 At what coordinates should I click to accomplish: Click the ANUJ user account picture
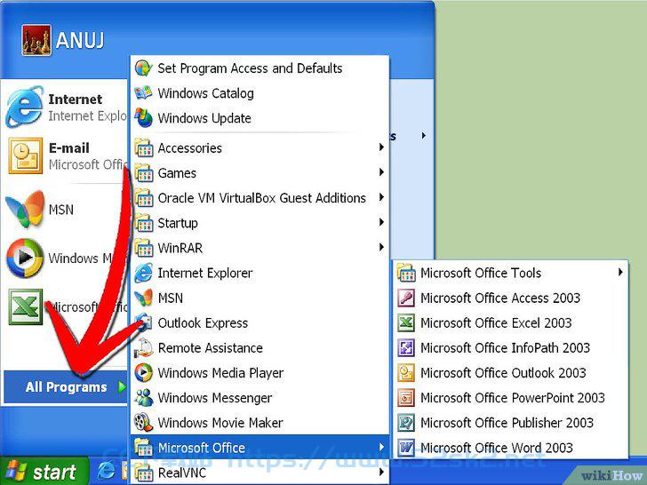36,40
